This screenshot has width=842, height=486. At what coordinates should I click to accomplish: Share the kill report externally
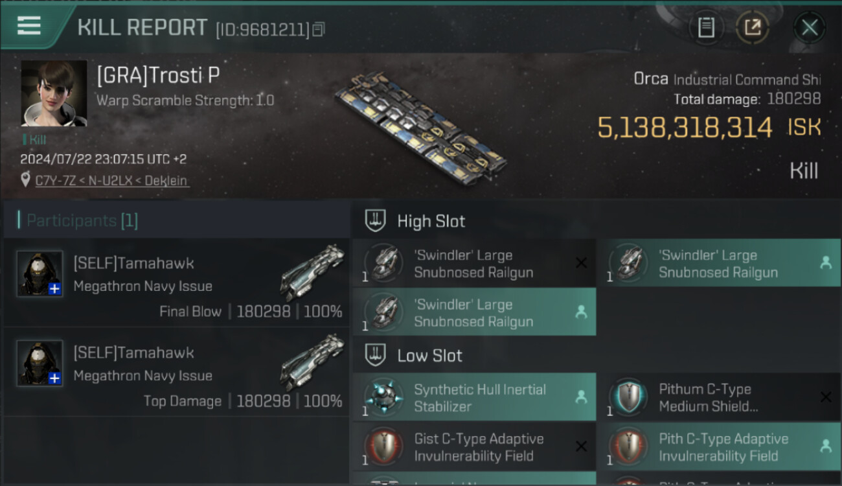click(x=753, y=27)
